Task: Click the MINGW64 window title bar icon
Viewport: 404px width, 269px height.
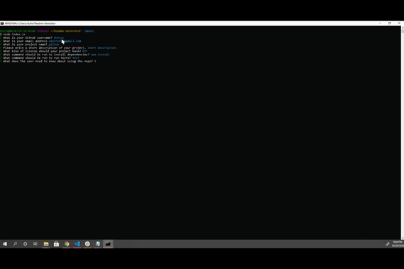Action: point(2,23)
